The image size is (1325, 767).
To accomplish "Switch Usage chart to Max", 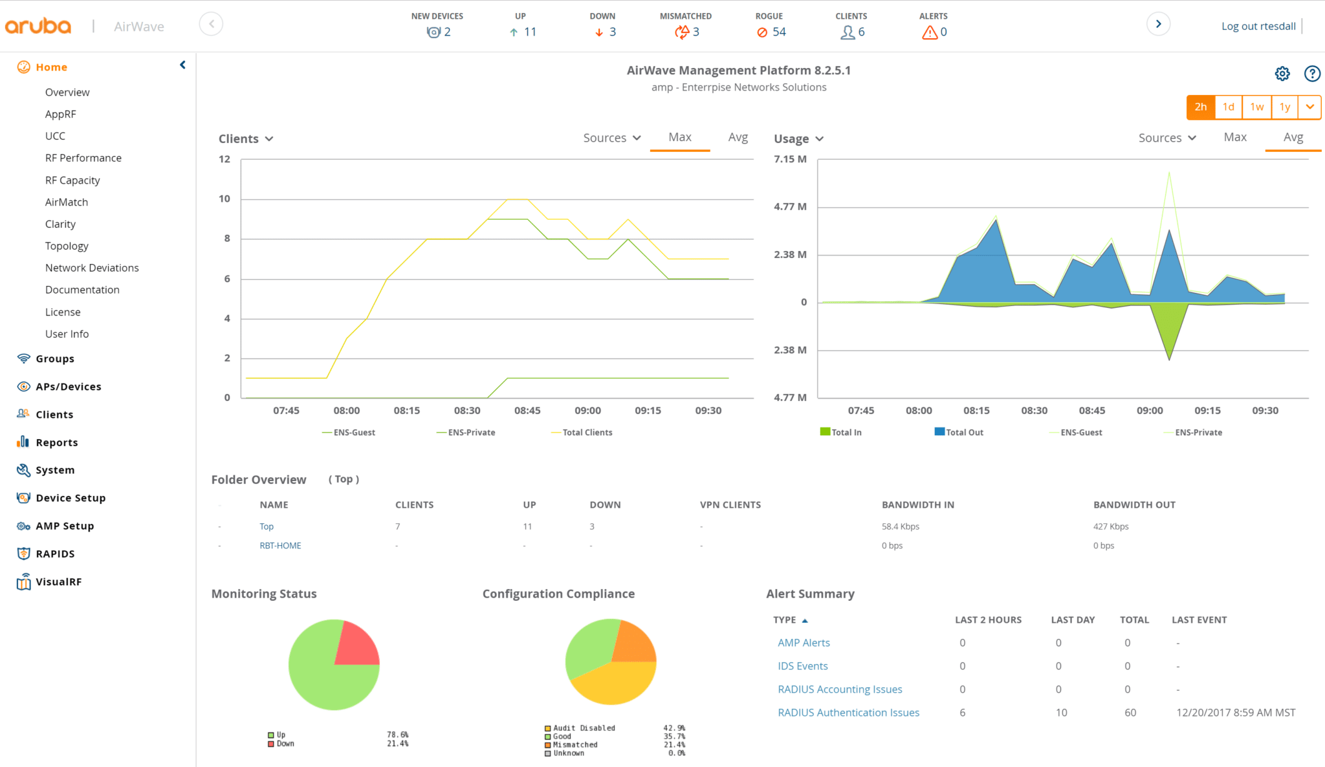I will 1235,137.
